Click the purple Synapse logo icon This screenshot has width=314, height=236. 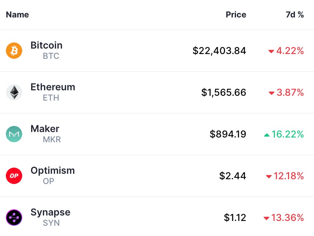pyautogui.click(x=14, y=218)
